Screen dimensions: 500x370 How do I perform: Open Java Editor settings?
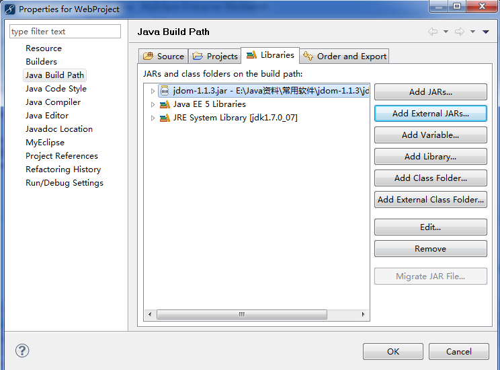pos(47,116)
